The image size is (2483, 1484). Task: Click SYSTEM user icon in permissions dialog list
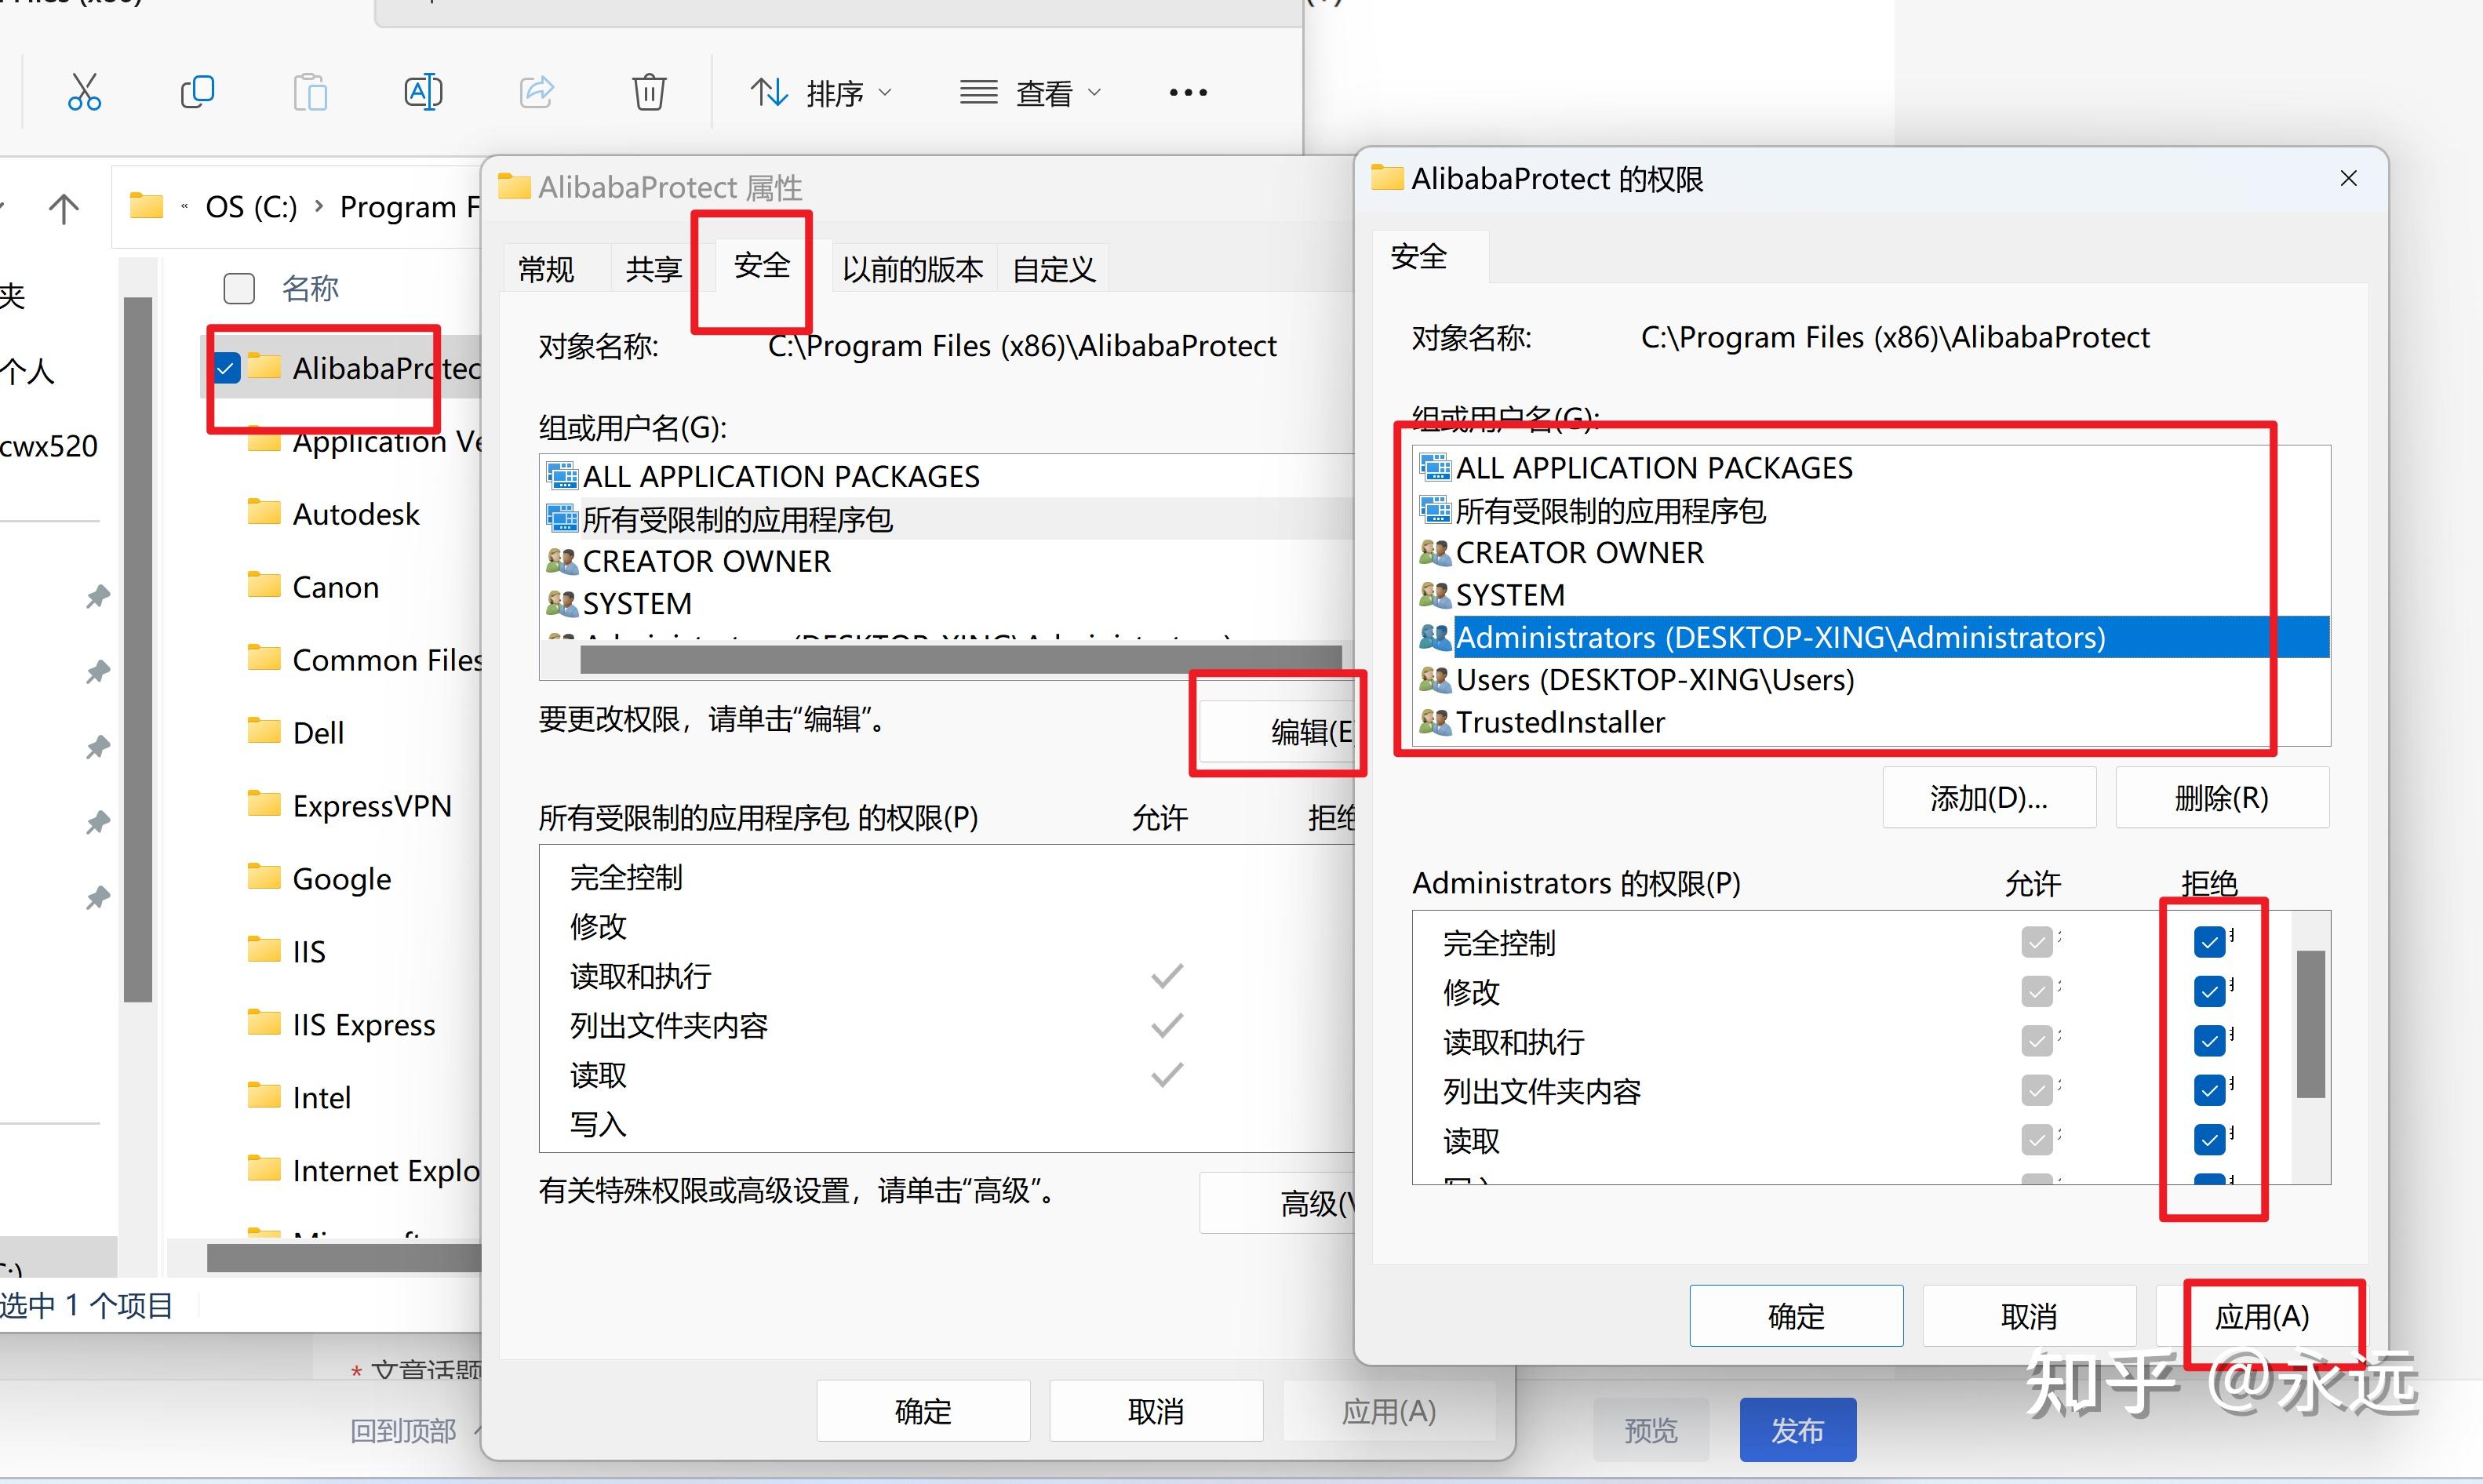[1435, 595]
